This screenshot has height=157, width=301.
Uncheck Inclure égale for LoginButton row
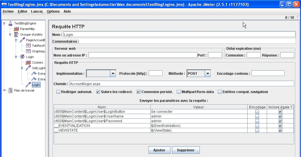[x=280, y=112]
